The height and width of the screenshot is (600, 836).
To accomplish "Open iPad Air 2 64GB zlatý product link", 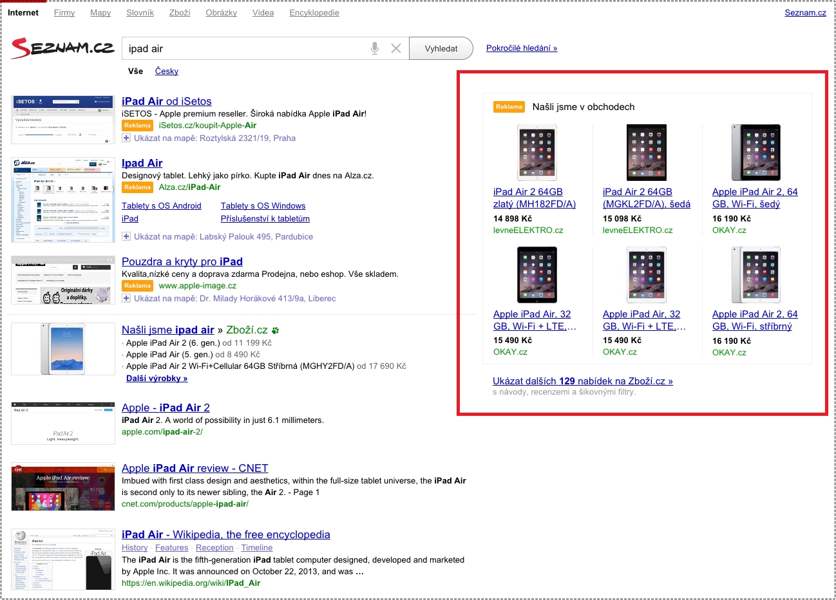I will coord(535,198).
